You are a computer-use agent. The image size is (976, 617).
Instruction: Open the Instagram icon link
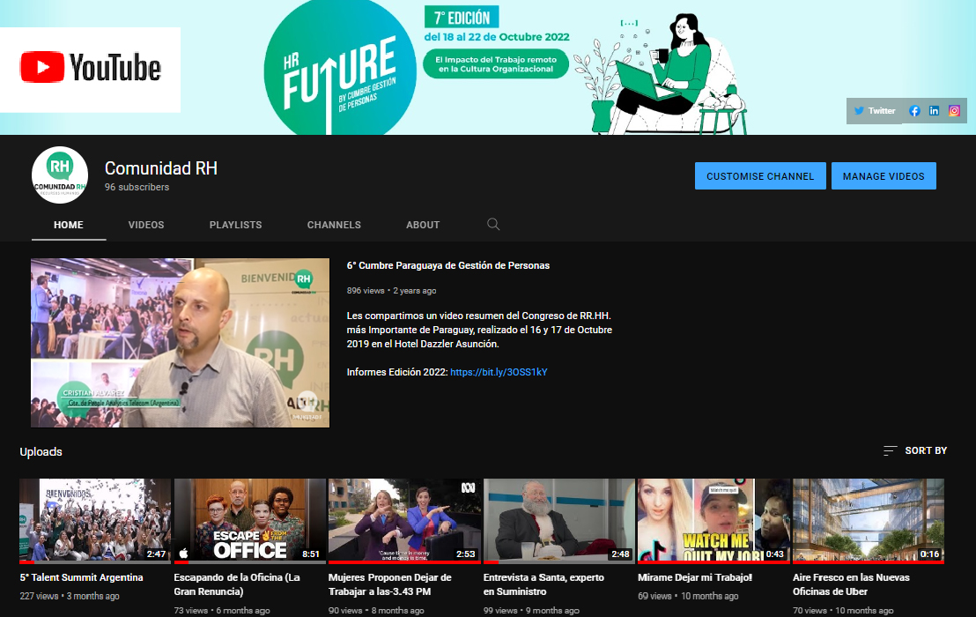click(954, 111)
